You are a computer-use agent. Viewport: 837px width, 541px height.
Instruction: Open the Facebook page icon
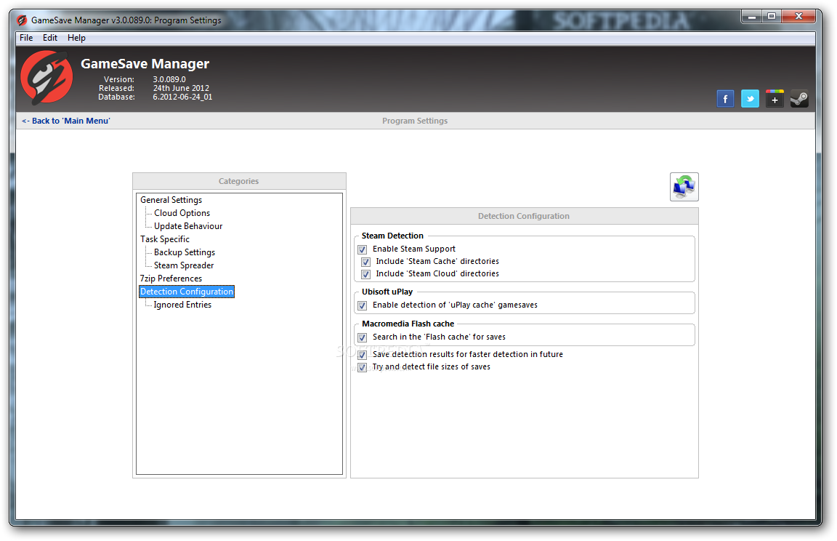pyautogui.click(x=725, y=99)
